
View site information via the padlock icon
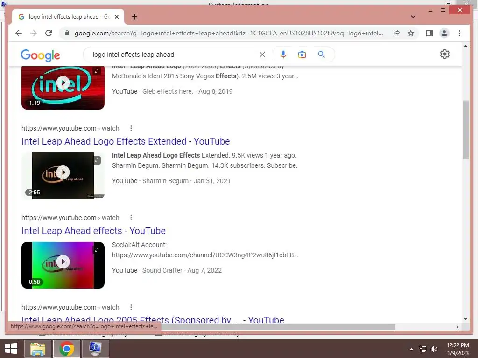pos(67,33)
